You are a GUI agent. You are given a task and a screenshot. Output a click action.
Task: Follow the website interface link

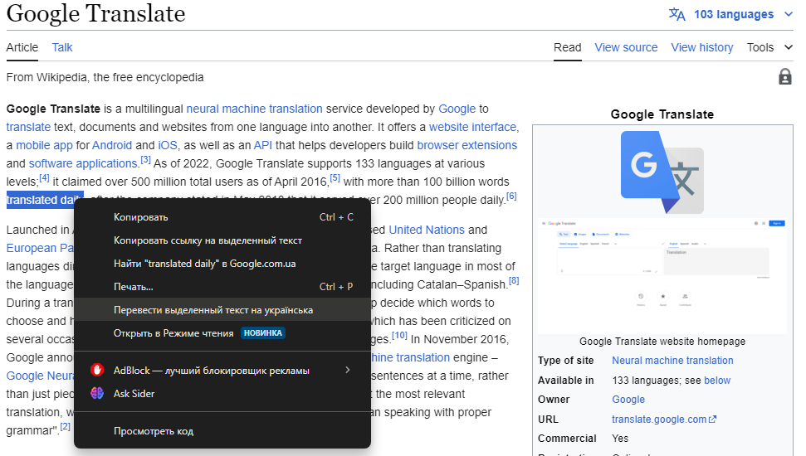point(473,127)
